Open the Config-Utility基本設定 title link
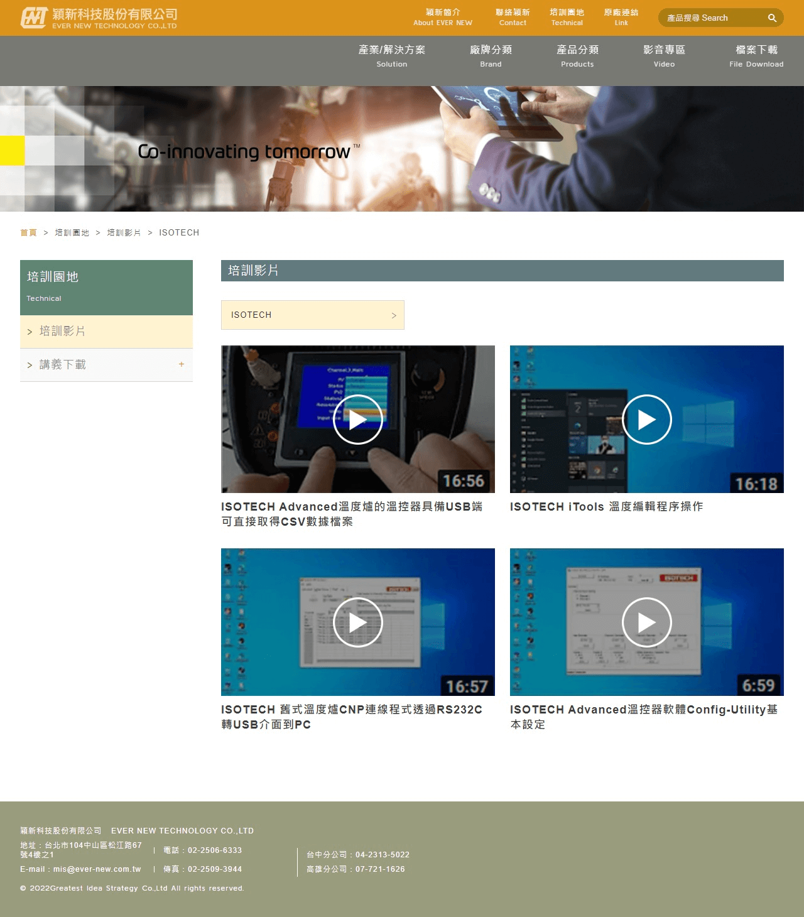 point(644,717)
